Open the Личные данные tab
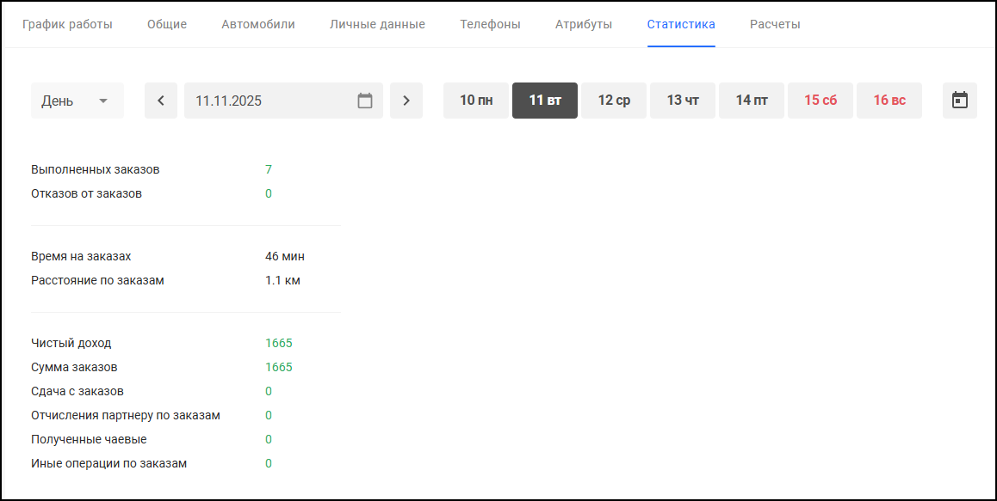 (x=377, y=24)
